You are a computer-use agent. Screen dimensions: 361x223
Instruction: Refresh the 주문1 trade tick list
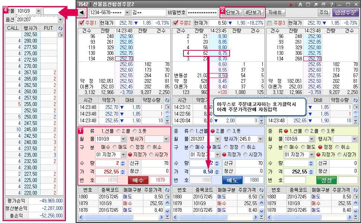click(167, 100)
